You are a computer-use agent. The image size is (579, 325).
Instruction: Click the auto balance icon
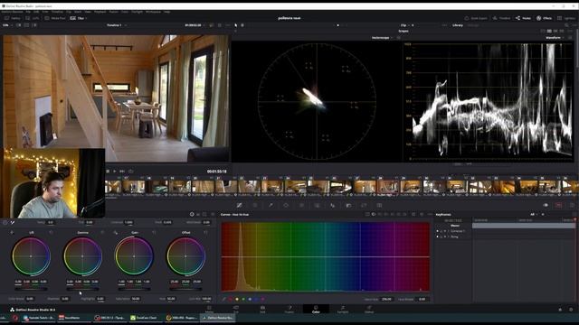(5, 223)
